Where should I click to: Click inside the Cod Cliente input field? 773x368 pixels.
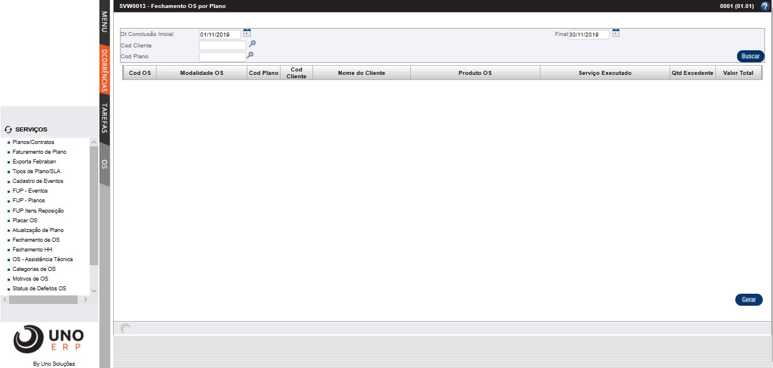pos(222,44)
